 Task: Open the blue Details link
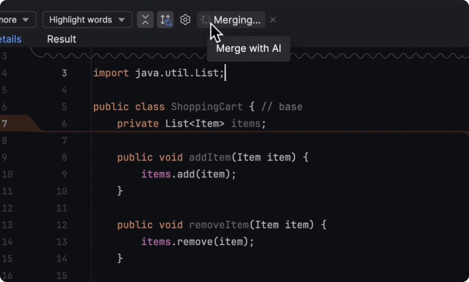point(11,39)
